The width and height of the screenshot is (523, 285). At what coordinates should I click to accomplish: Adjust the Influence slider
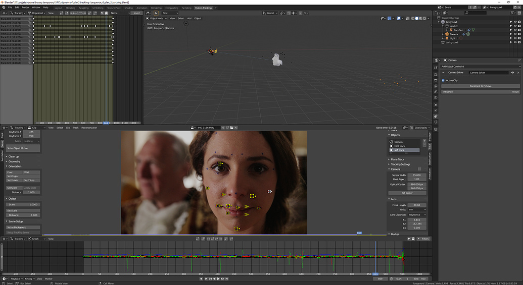click(481, 92)
